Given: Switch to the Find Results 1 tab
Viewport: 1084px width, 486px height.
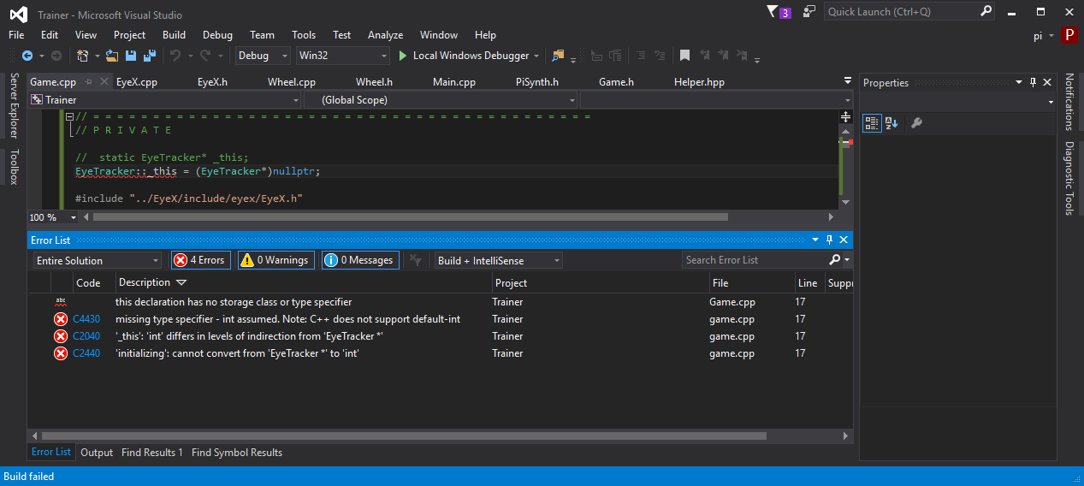Looking at the screenshot, I should coord(152,453).
